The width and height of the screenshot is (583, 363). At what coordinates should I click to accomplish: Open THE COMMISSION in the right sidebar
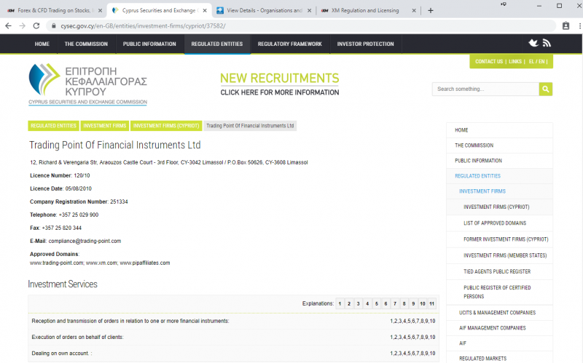(499, 145)
